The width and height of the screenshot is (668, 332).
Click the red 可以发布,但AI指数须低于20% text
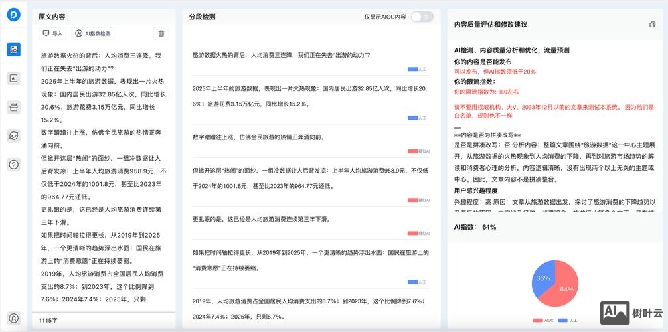click(x=495, y=72)
